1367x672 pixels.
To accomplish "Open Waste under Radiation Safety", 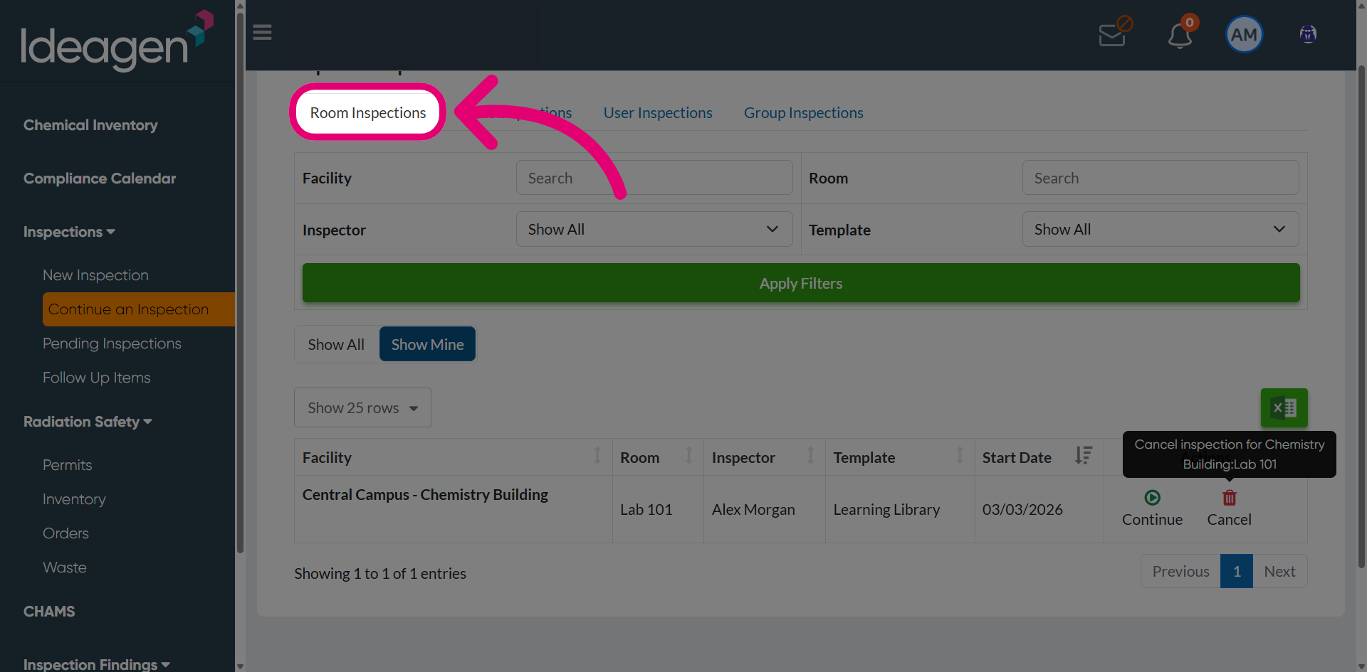I will click(x=65, y=567).
